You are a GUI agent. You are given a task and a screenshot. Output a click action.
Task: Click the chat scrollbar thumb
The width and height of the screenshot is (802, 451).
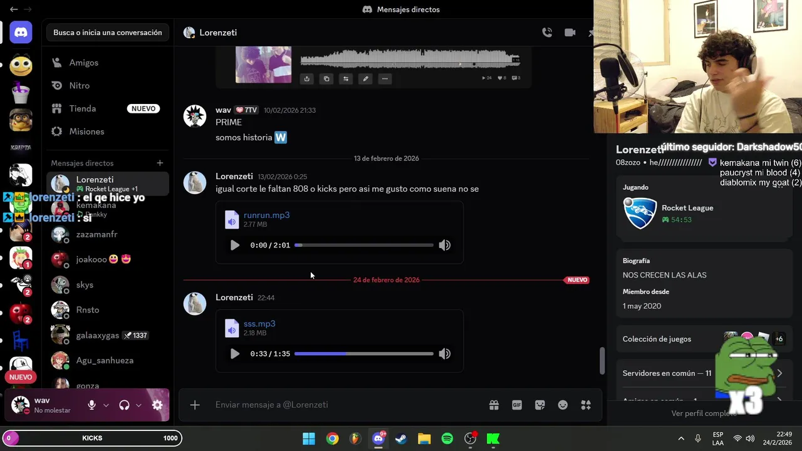[603, 361]
